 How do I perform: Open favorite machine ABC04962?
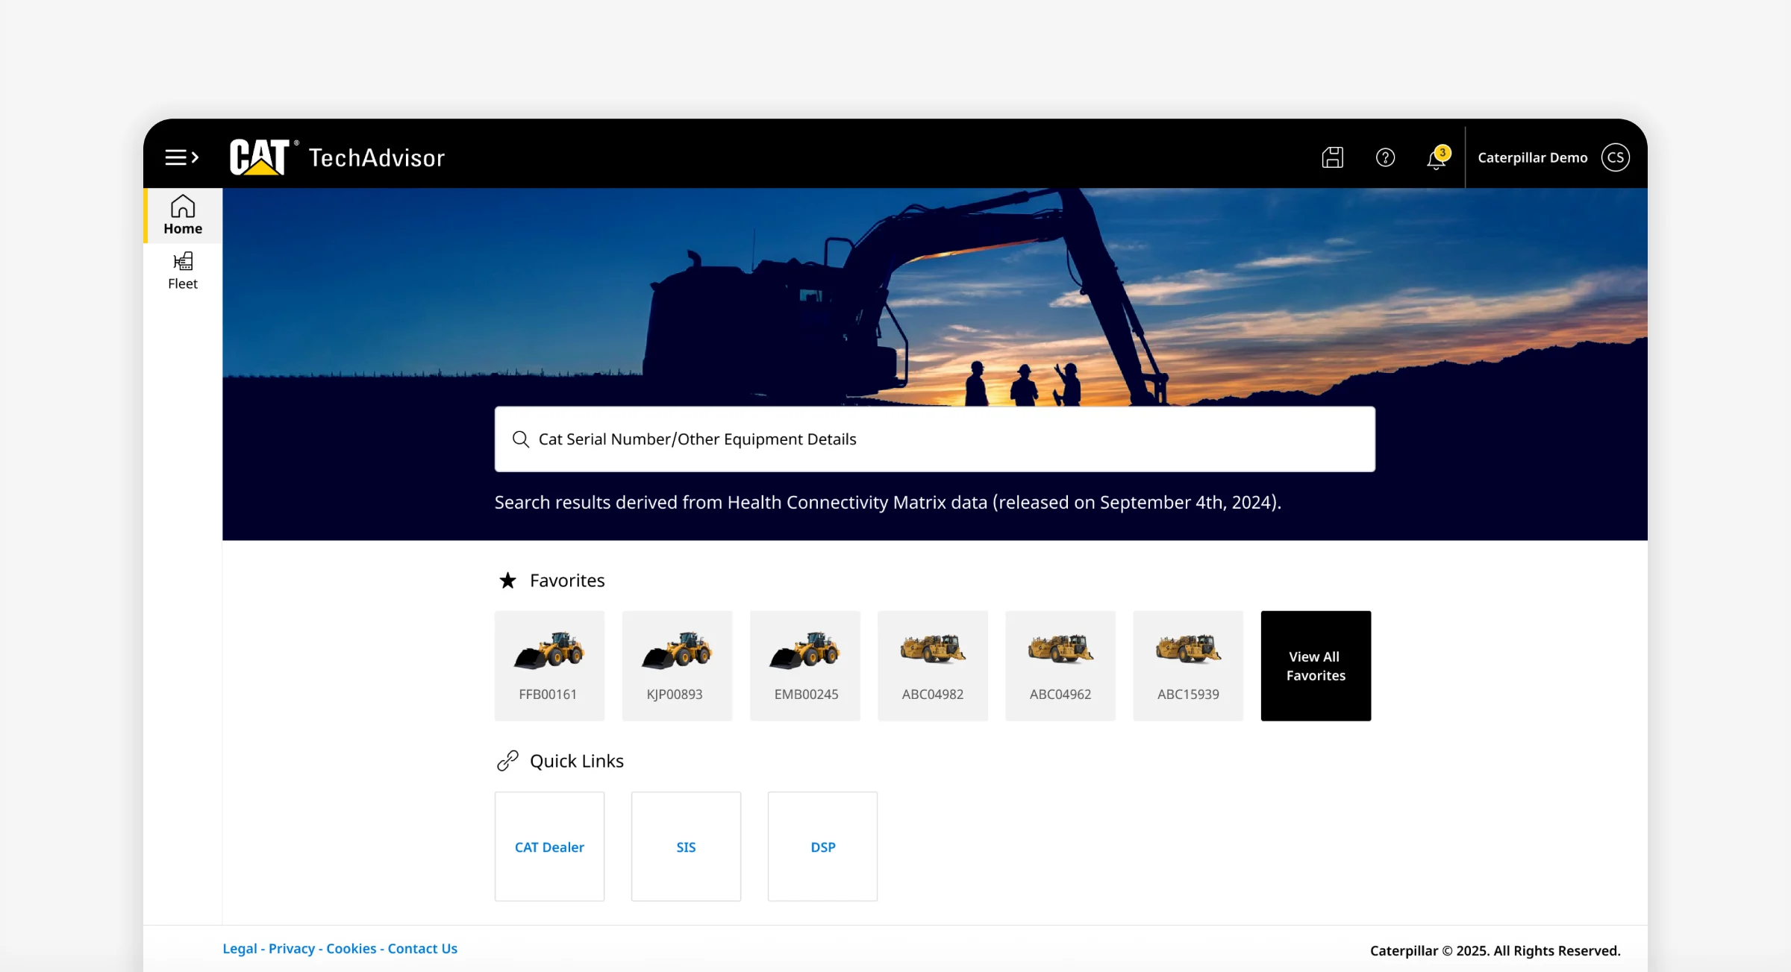click(x=1060, y=665)
